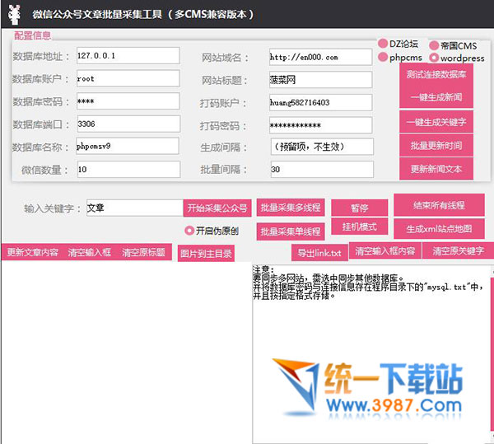Click 清空输入框 button

(x=90, y=252)
